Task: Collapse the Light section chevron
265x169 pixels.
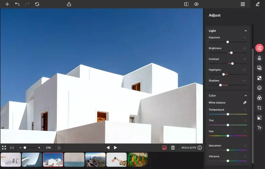Action: [246, 31]
